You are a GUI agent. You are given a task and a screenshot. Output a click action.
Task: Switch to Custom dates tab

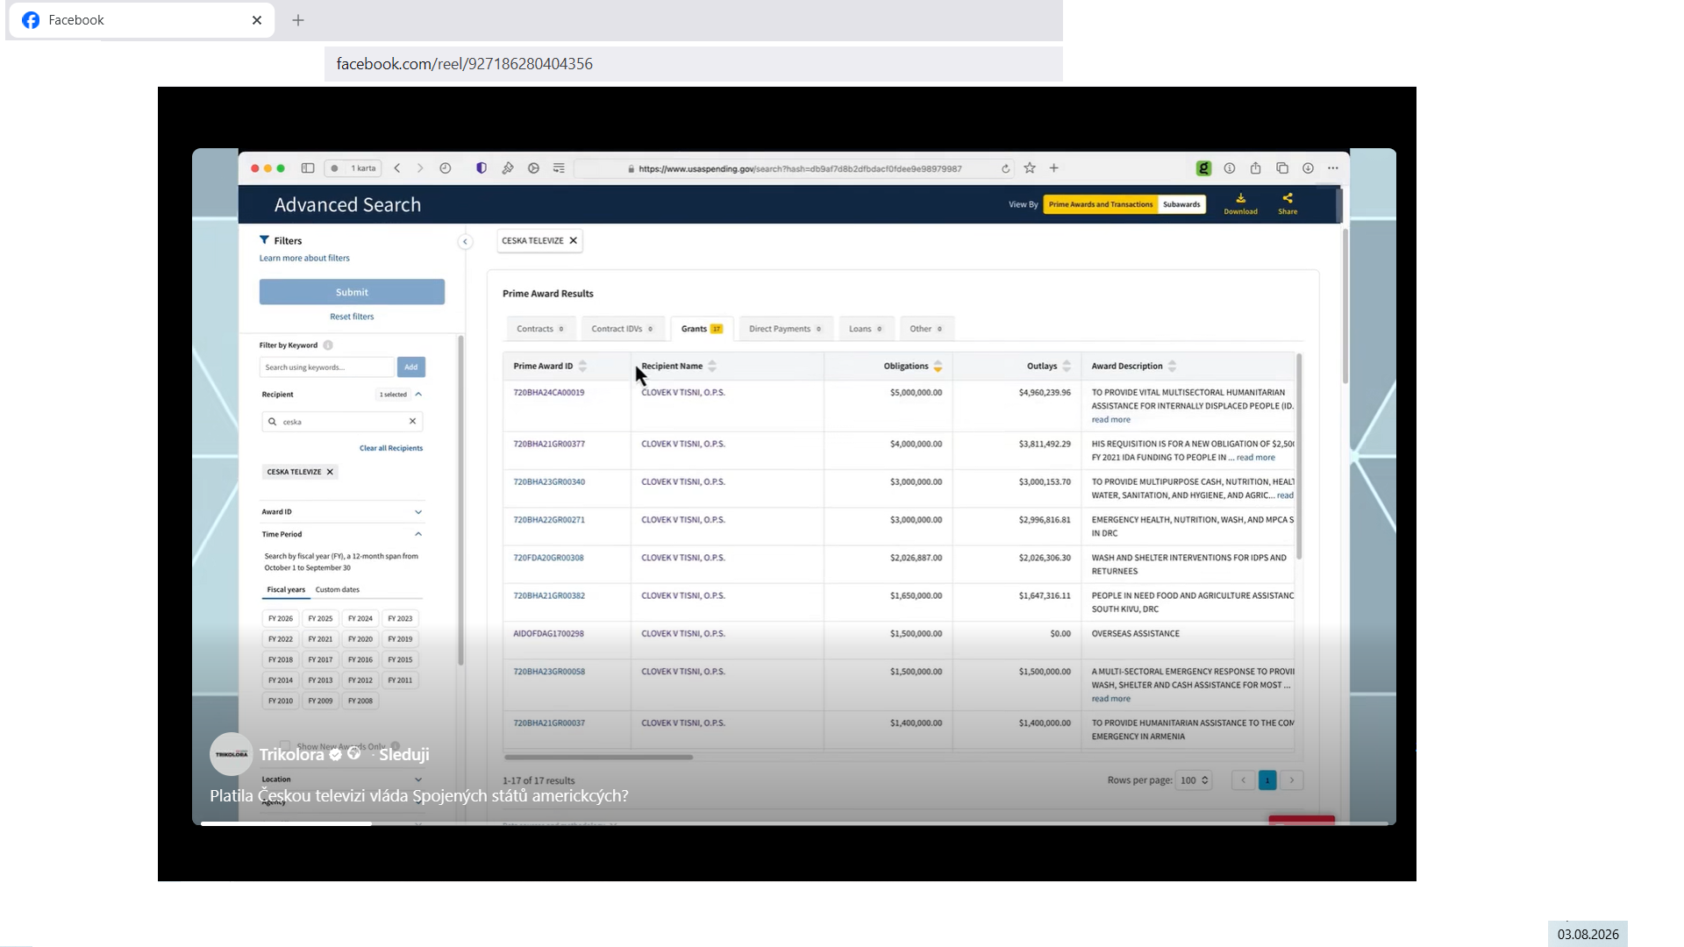[338, 590]
